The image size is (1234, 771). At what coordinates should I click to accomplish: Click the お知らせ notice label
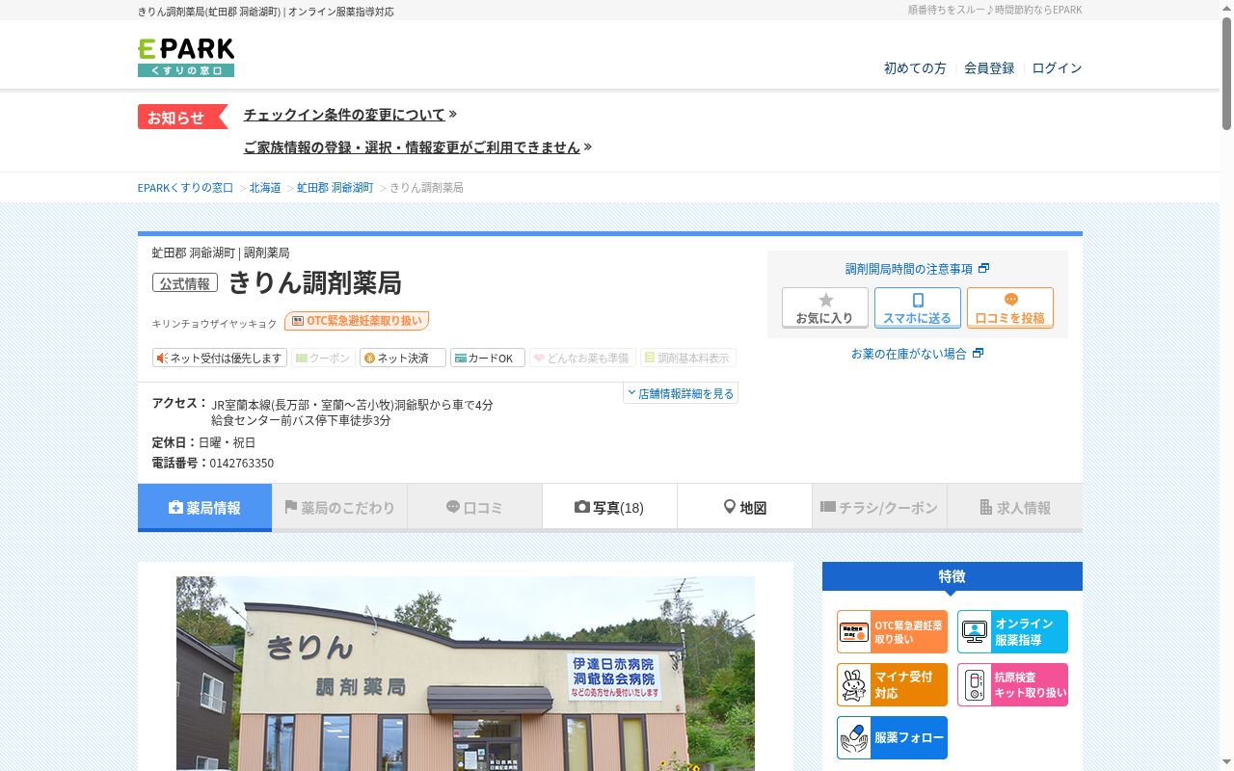182,118
